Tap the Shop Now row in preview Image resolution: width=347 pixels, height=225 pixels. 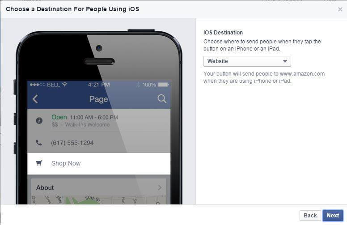[x=99, y=163]
